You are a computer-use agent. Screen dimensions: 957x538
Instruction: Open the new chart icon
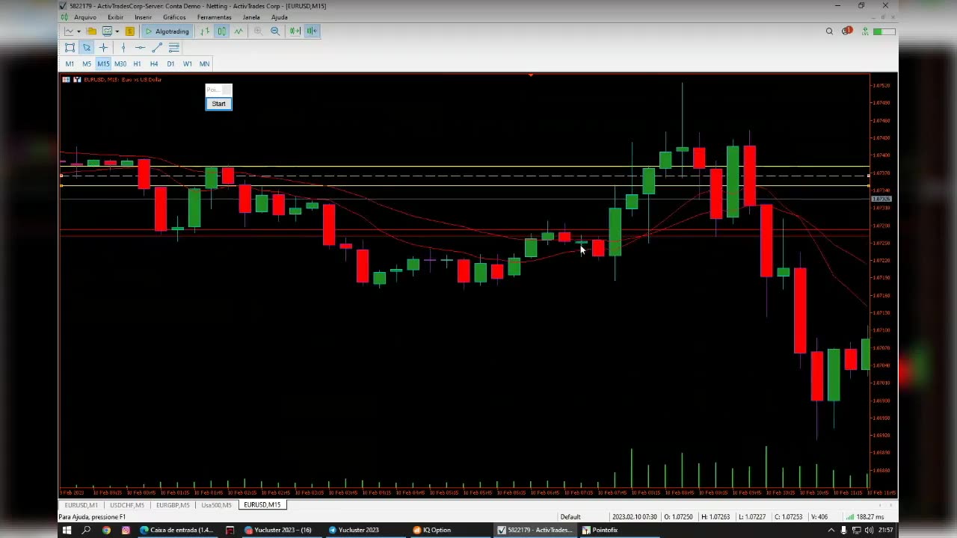click(69, 31)
